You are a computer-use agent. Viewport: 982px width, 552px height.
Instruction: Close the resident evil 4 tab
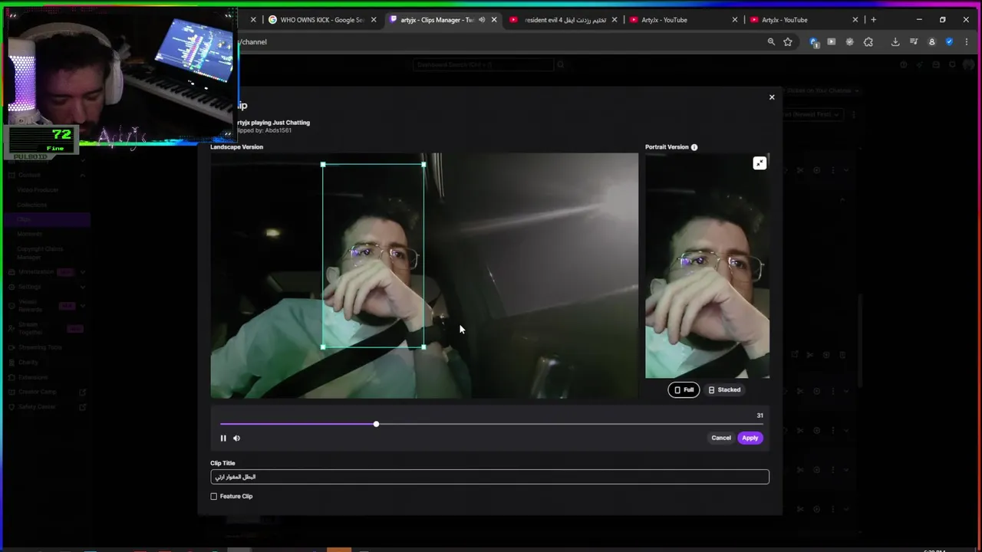pos(614,20)
